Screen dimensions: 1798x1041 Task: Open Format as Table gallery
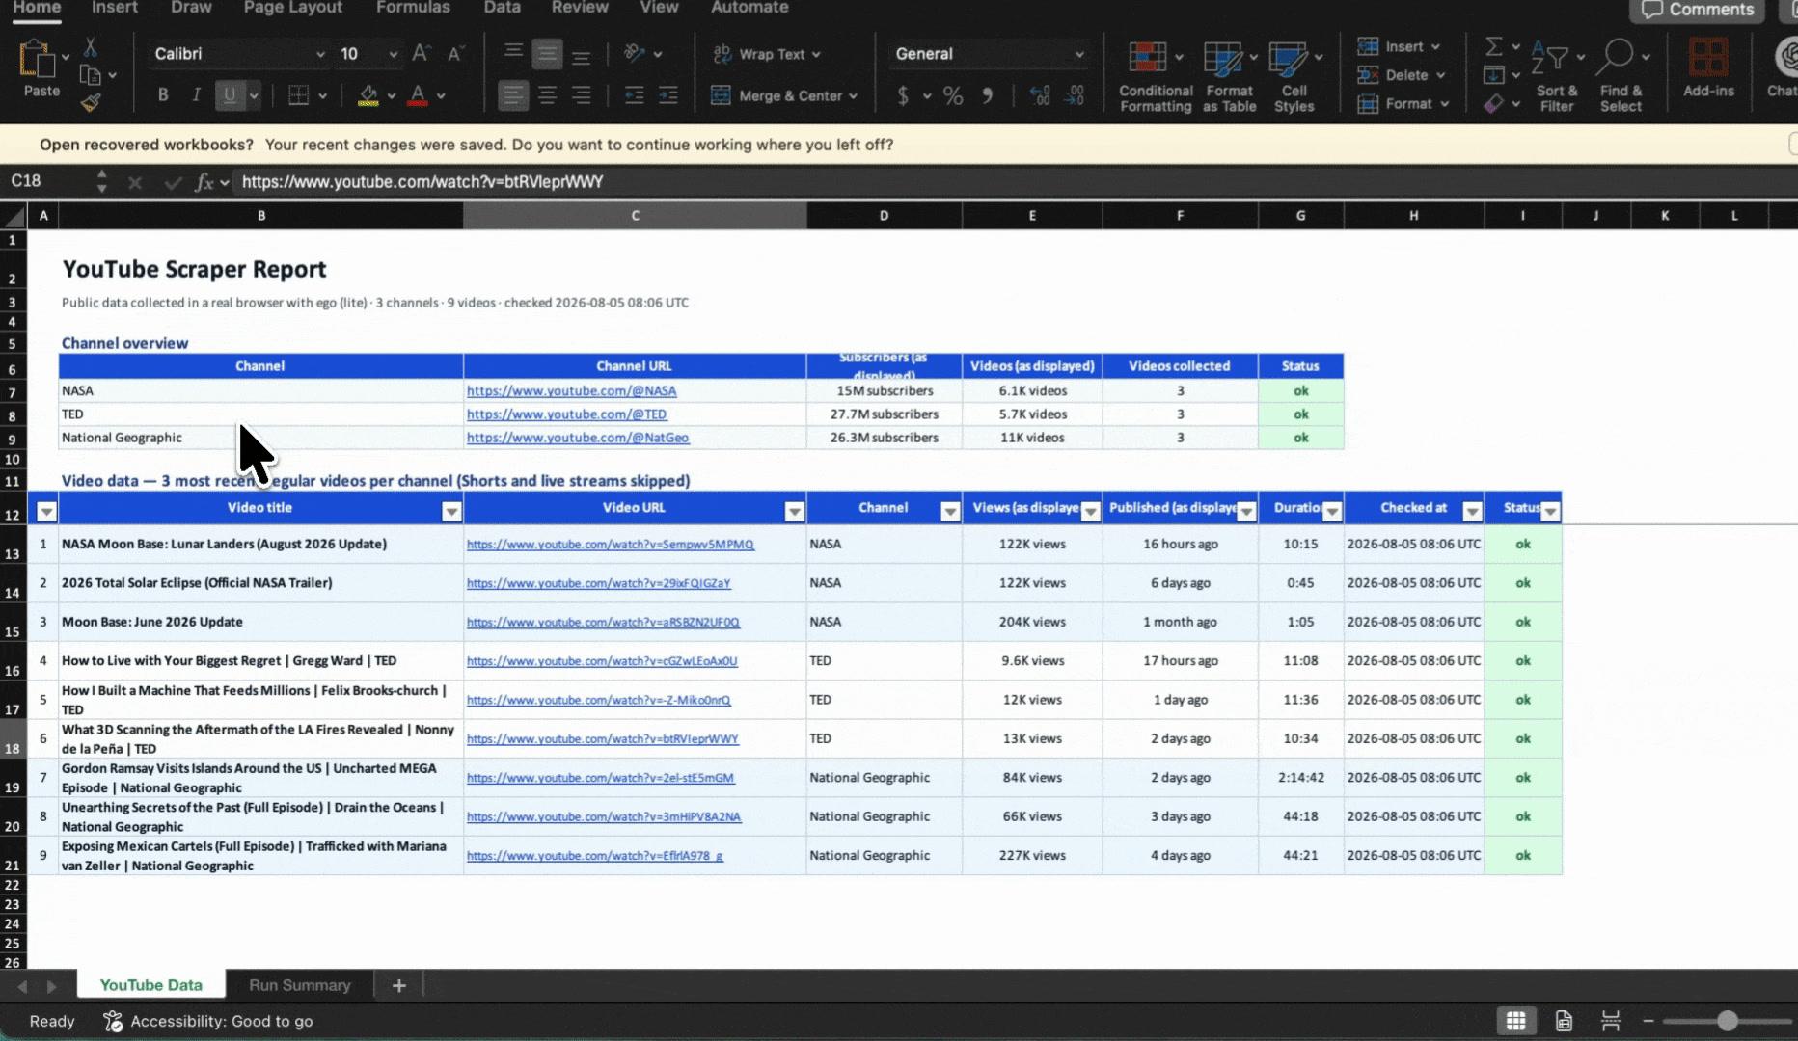coord(1230,77)
